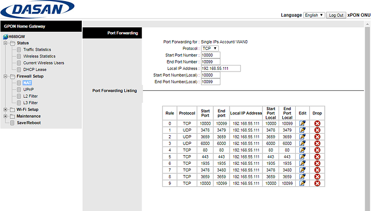Click the Wi-Fi Setup folder label
Viewport: 371px width, 211px height.
[x=27, y=110]
